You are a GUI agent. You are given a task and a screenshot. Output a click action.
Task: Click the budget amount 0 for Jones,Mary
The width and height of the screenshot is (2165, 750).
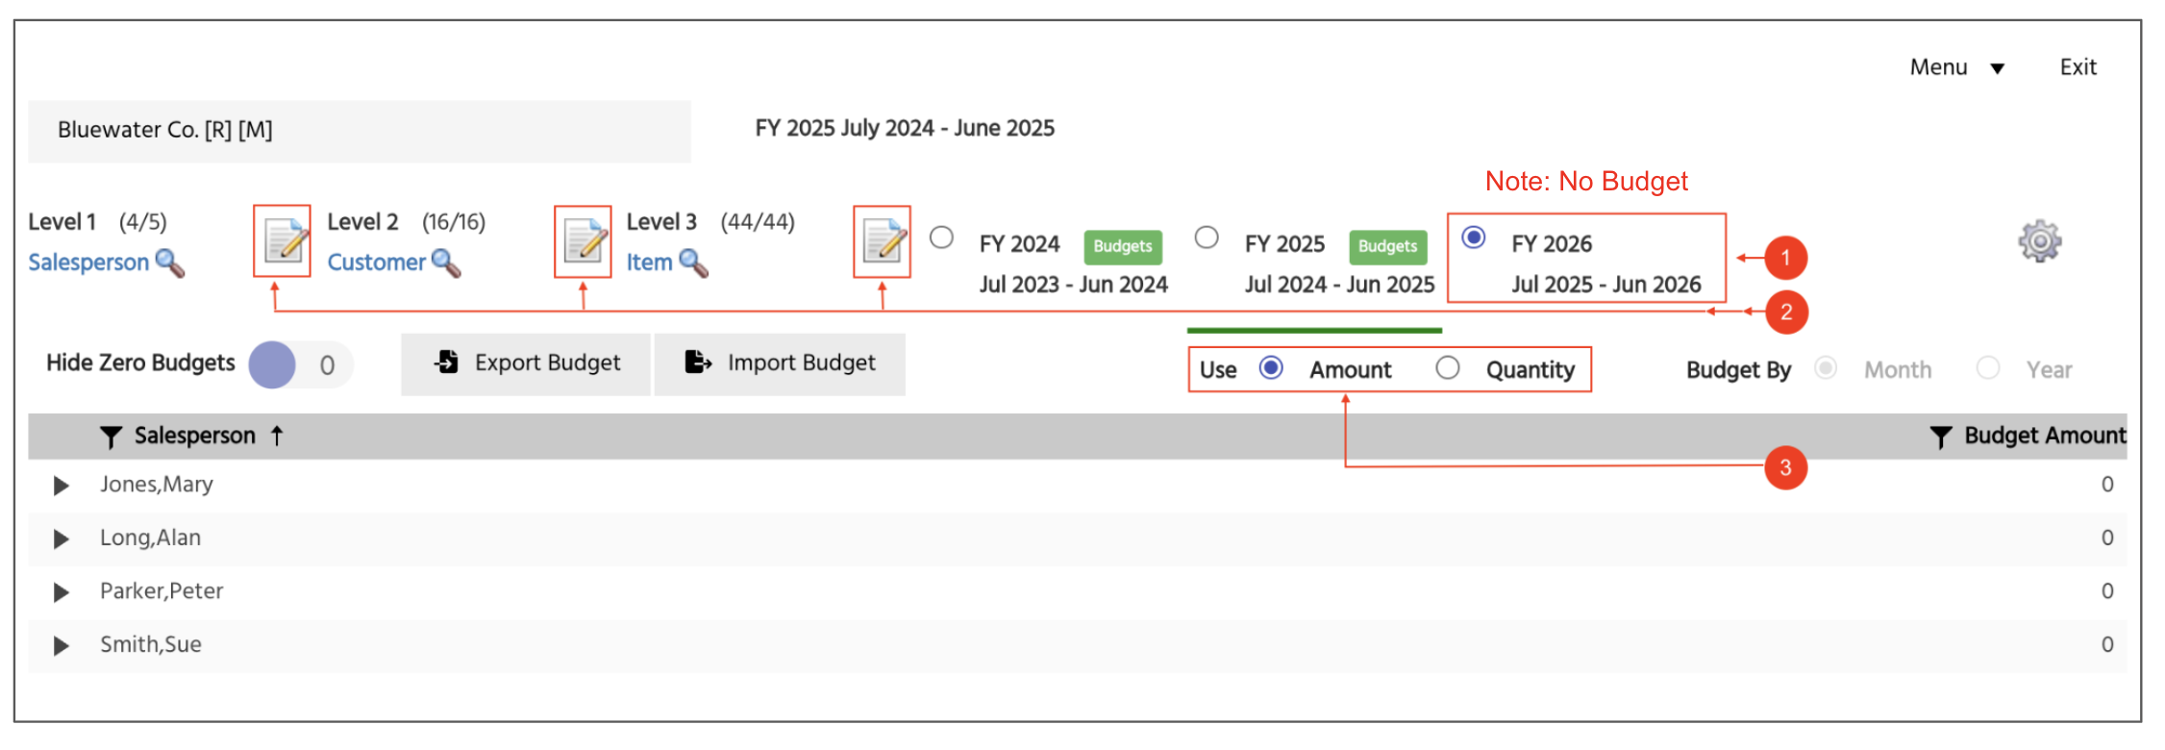[x=2107, y=485]
